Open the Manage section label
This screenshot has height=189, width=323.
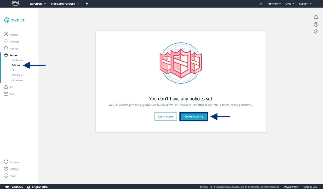tap(14, 49)
